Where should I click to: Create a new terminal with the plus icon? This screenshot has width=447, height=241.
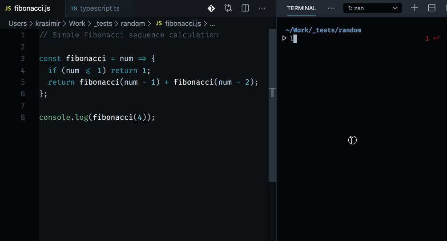click(415, 8)
